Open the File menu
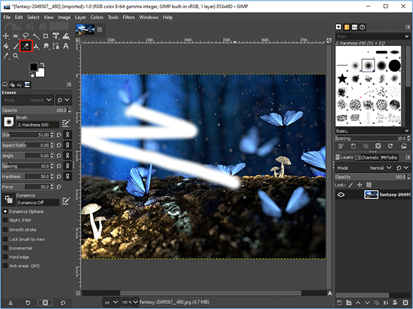 (x=7, y=17)
